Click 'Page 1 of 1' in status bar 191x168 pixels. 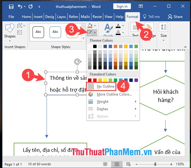(x=13, y=164)
